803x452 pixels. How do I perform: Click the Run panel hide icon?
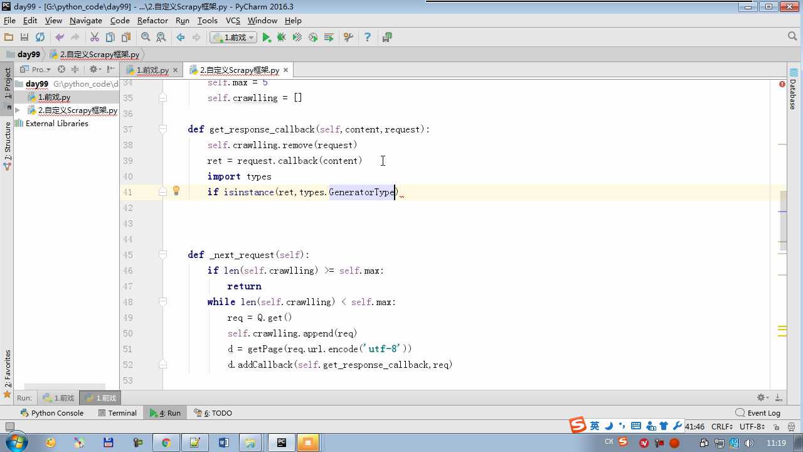(779, 397)
